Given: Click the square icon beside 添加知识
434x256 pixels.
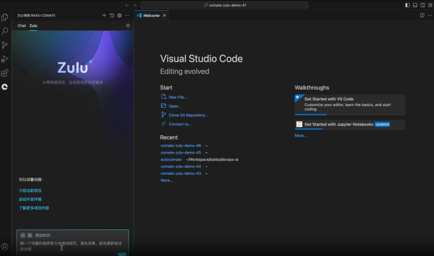Looking at the screenshot, I should [x=30, y=236].
